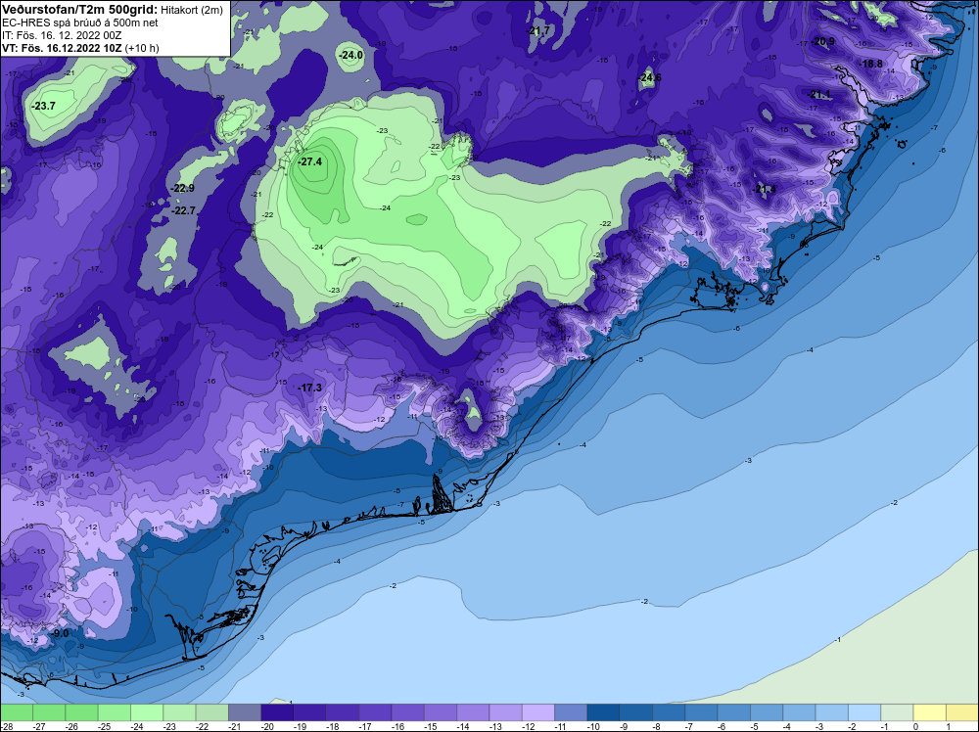Pick the green legend swatch between -27 and -26
Screen dimensions: 979x732
[x=49, y=712]
